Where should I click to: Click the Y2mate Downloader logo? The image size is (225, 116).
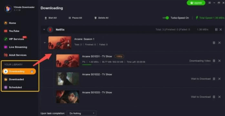tap(8, 9)
